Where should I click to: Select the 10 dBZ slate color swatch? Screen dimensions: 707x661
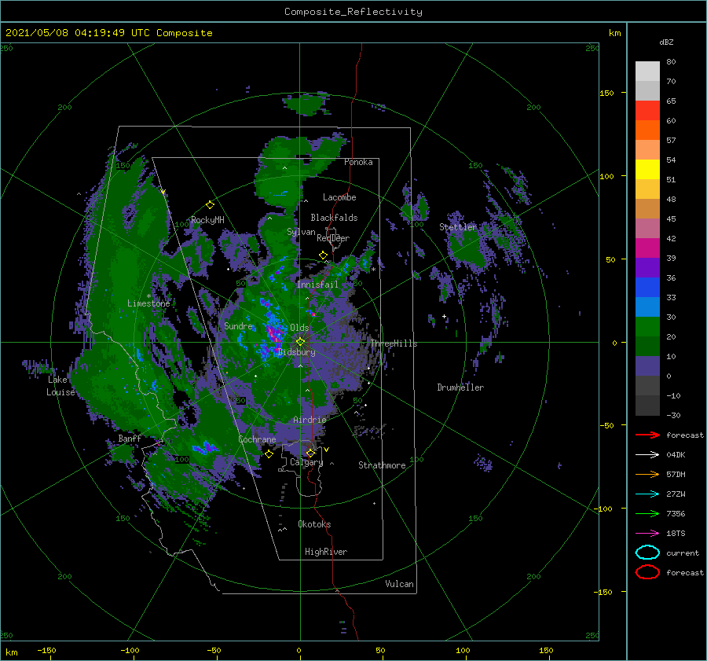click(647, 366)
